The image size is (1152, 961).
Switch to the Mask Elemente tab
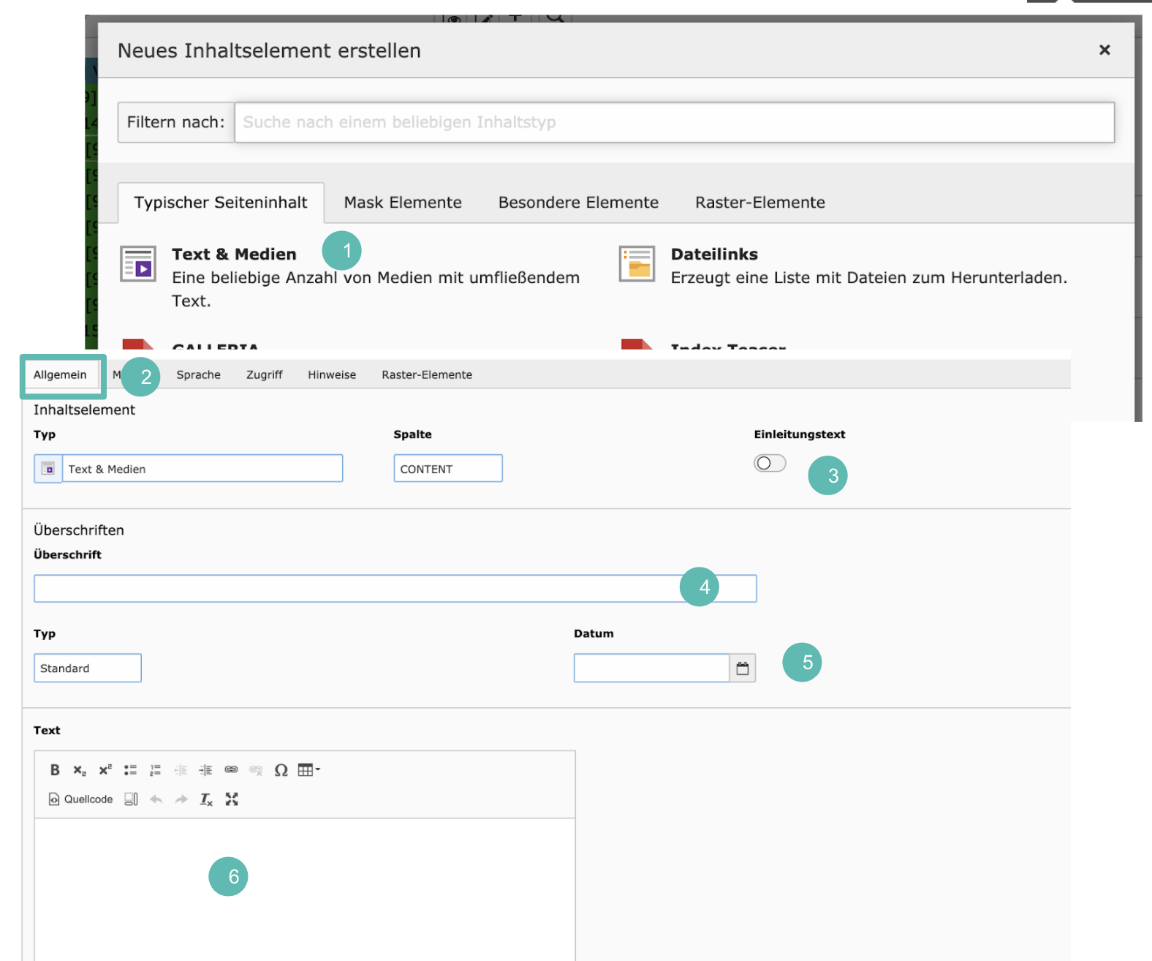pos(403,203)
